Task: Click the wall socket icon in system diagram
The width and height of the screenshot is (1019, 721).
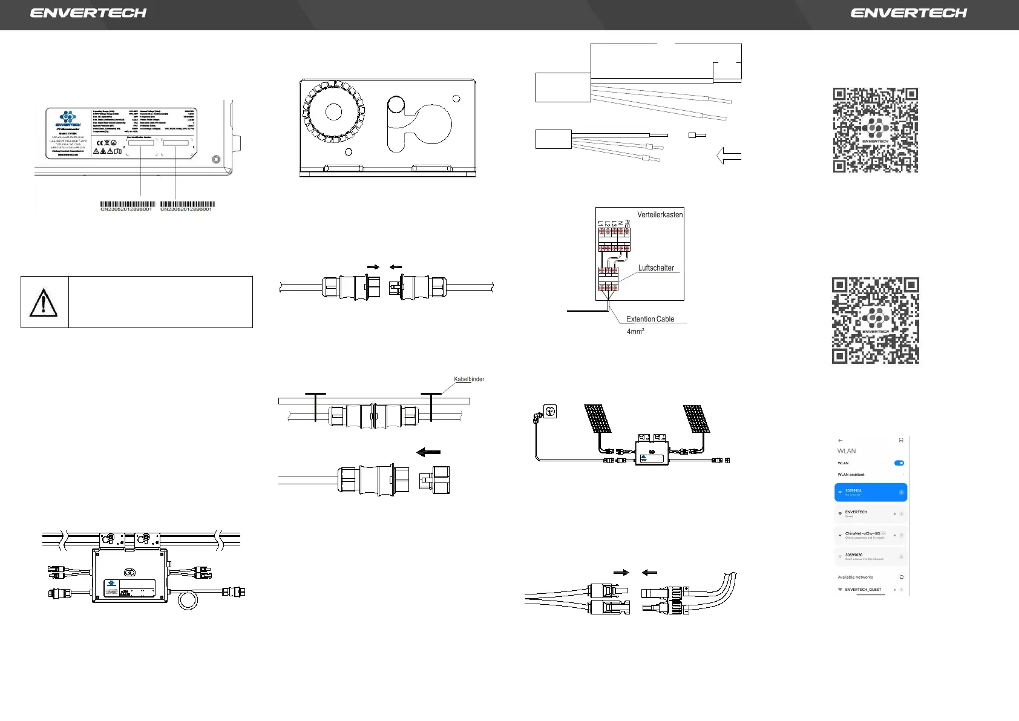Action: (x=550, y=412)
